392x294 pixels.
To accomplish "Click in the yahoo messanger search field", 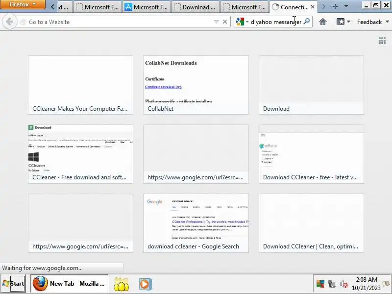I will [276, 22].
